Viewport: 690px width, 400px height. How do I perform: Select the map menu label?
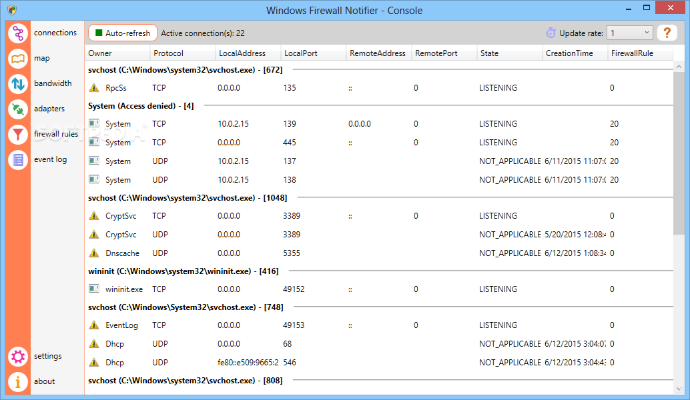click(42, 58)
